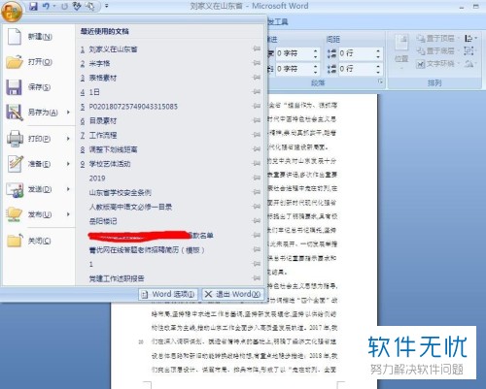Open Customize Quick Access Toolbar arrow

107,6
